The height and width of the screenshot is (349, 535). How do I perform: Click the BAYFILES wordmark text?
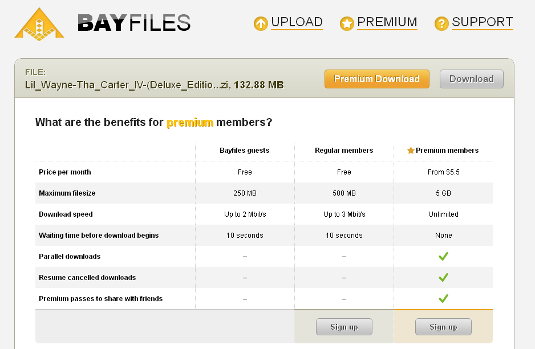134,23
